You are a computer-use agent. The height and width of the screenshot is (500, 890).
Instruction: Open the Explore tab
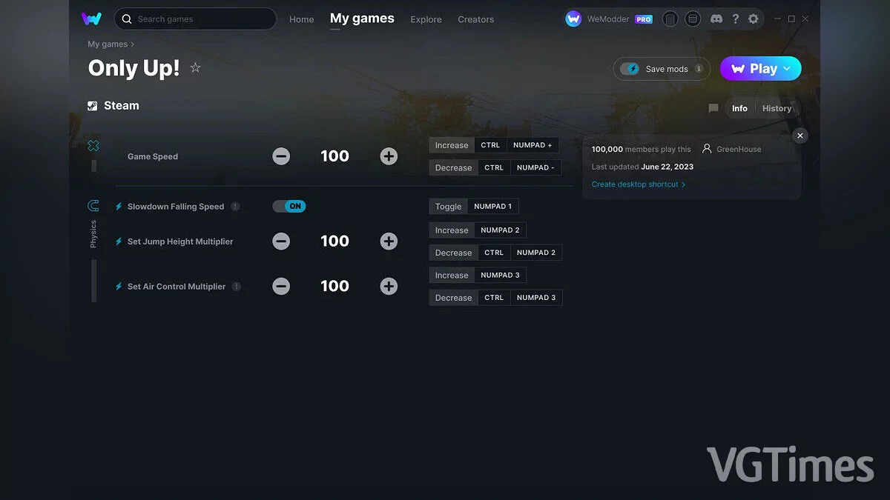[x=426, y=19]
